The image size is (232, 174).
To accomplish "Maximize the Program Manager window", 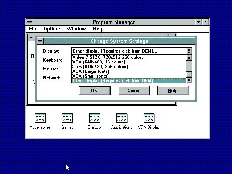I will (x=206, y=22).
